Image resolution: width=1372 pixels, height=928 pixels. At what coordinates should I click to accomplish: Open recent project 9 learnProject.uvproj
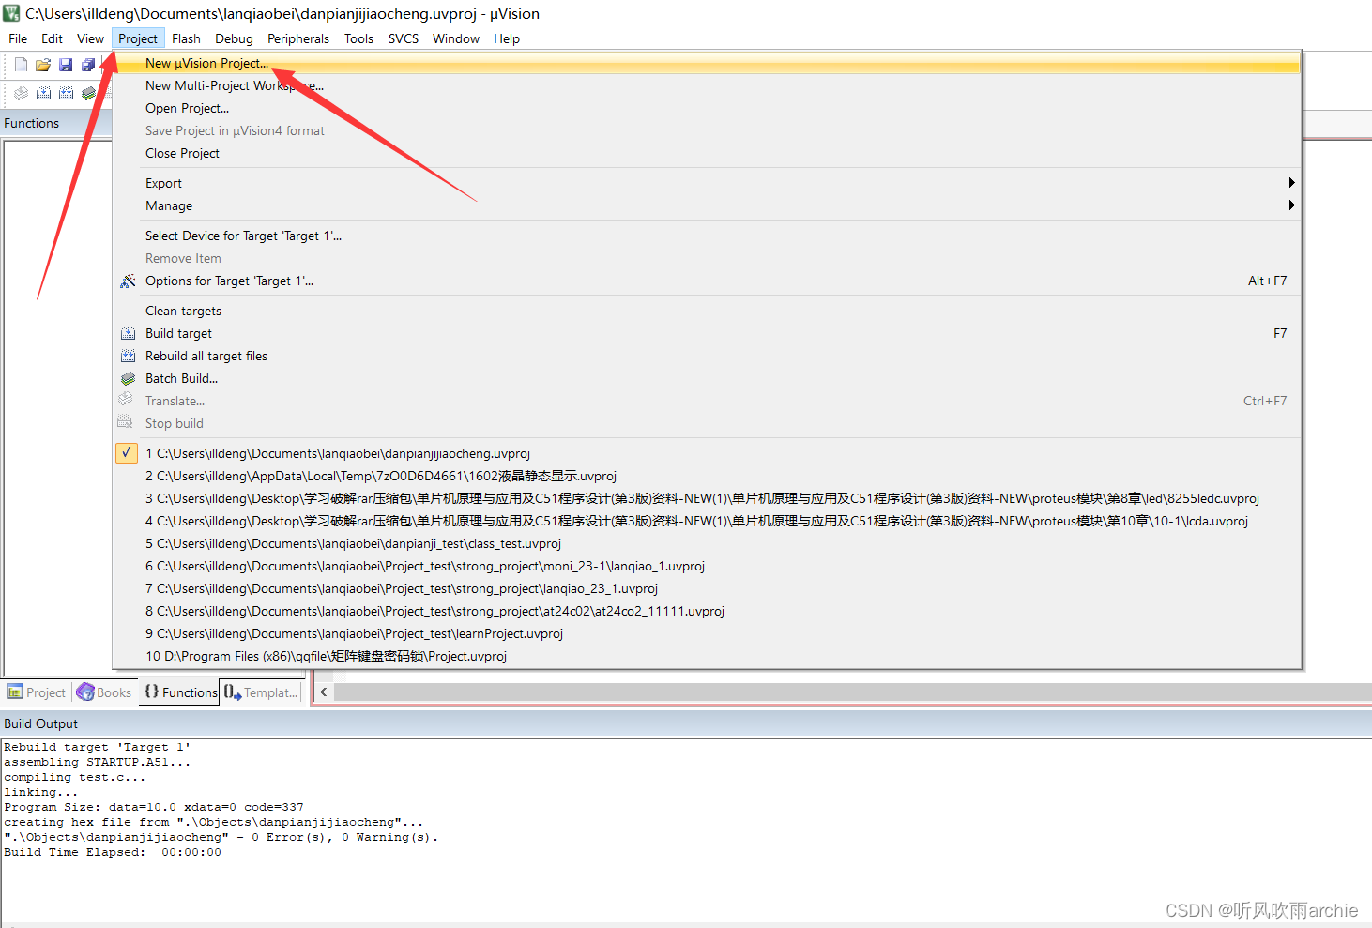point(707,633)
